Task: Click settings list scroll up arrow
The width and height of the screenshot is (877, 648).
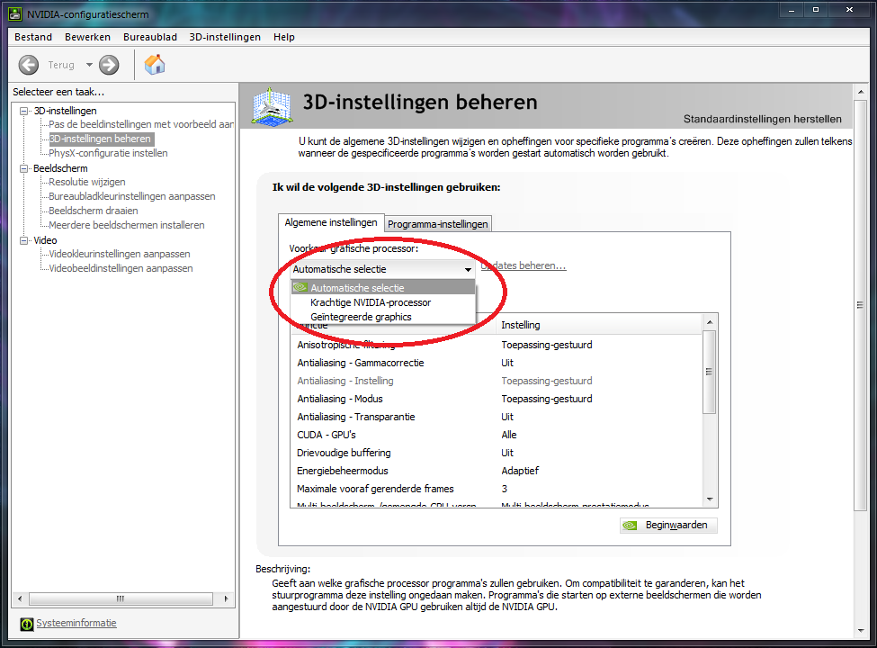Action: point(709,322)
